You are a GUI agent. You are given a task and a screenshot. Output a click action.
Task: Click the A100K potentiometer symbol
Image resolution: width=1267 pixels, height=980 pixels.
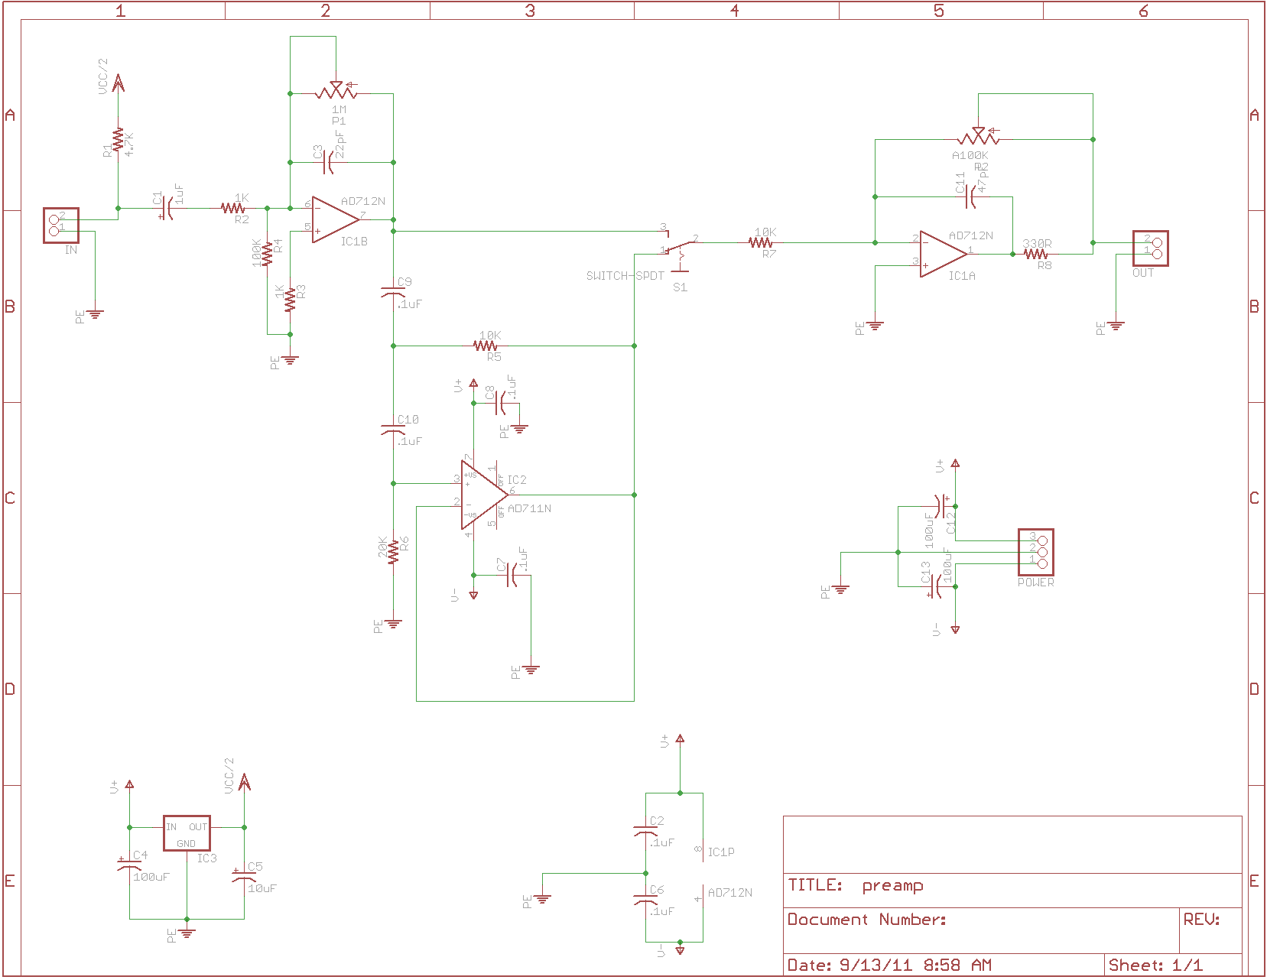(x=978, y=138)
